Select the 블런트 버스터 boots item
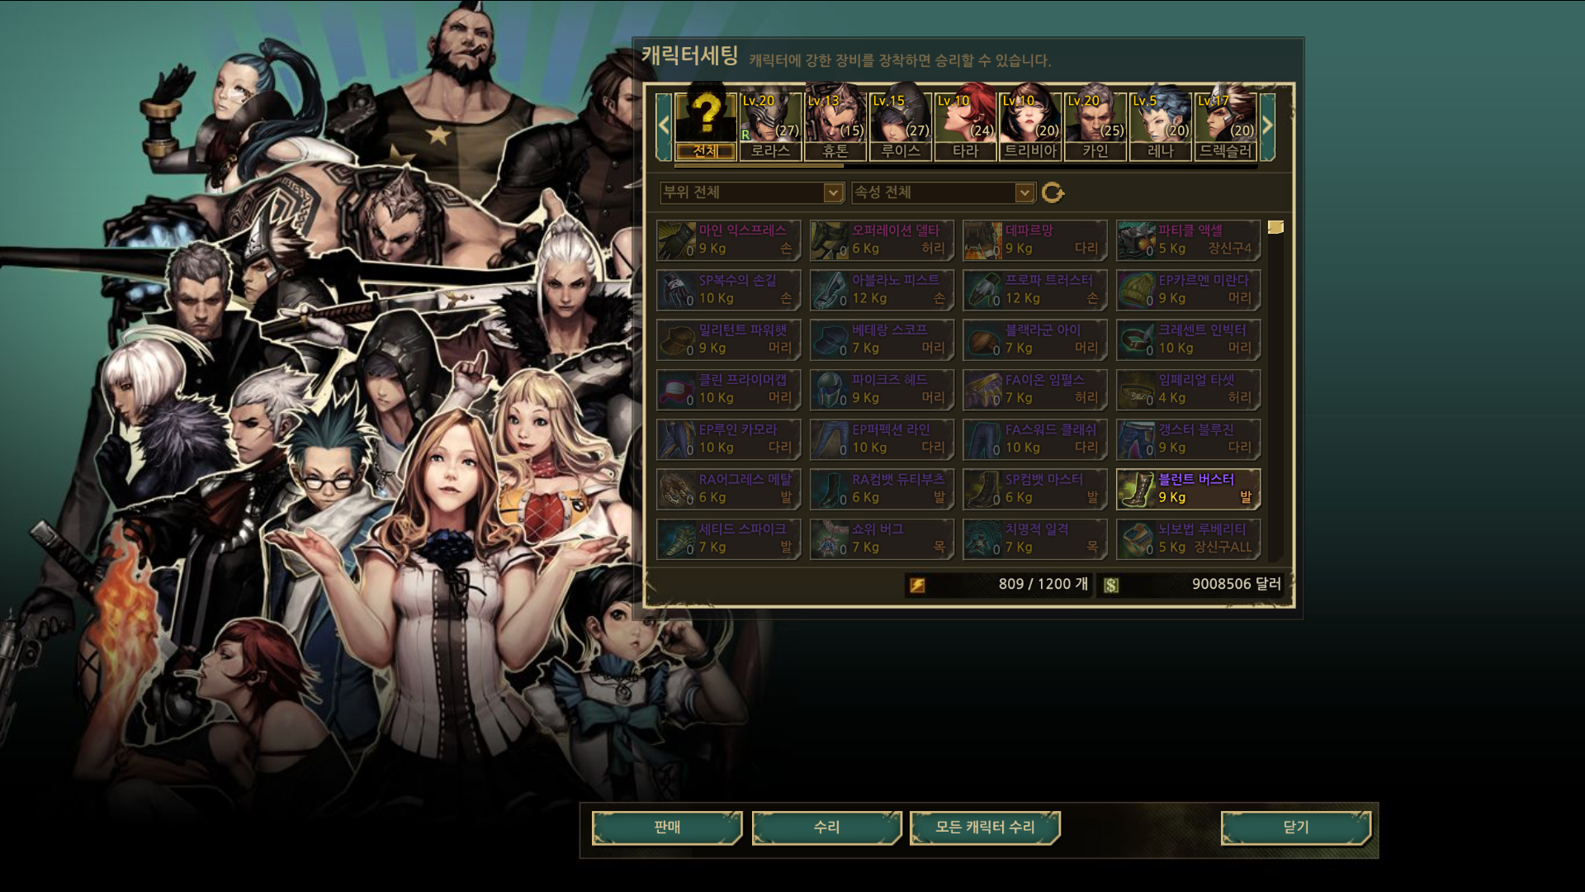This screenshot has width=1585, height=892. point(1188,489)
